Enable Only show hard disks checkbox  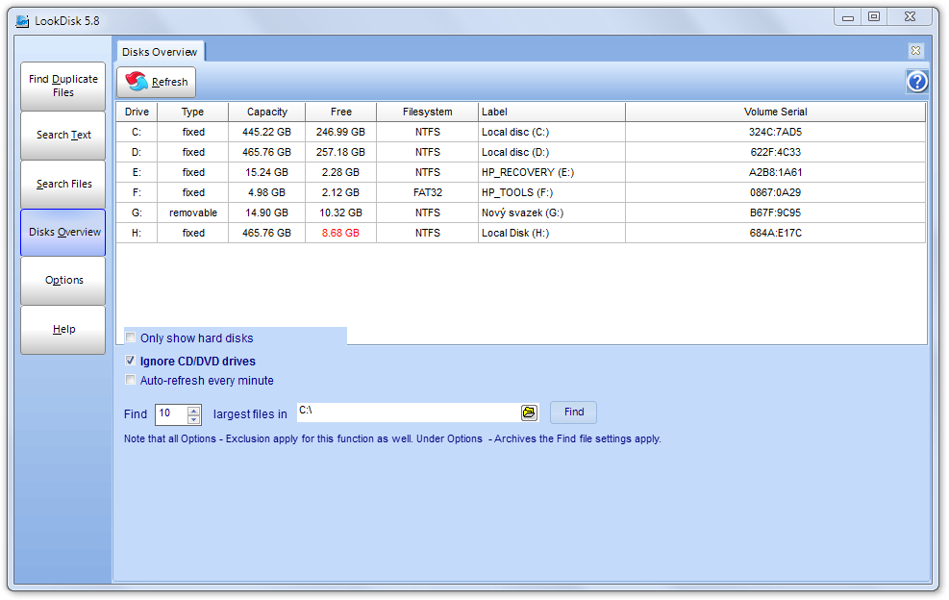[130, 337]
